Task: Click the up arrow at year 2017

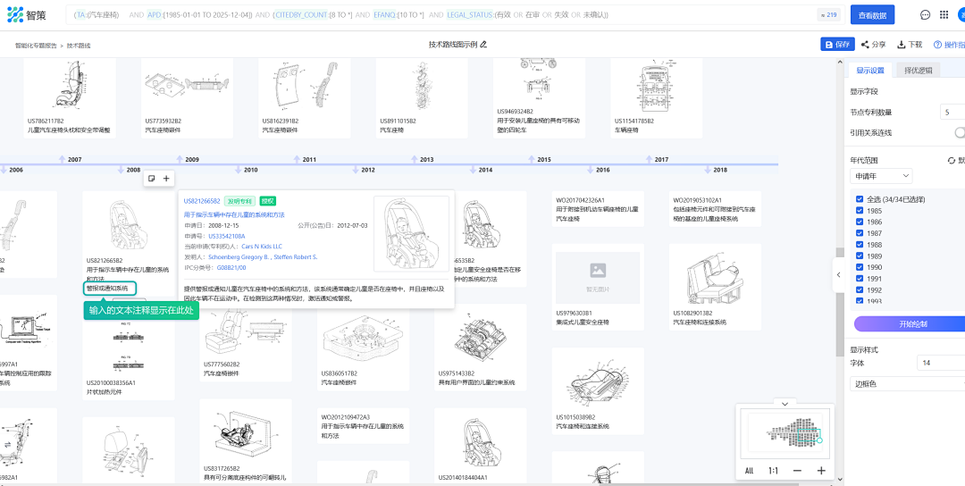Action: click(x=648, y=159)
